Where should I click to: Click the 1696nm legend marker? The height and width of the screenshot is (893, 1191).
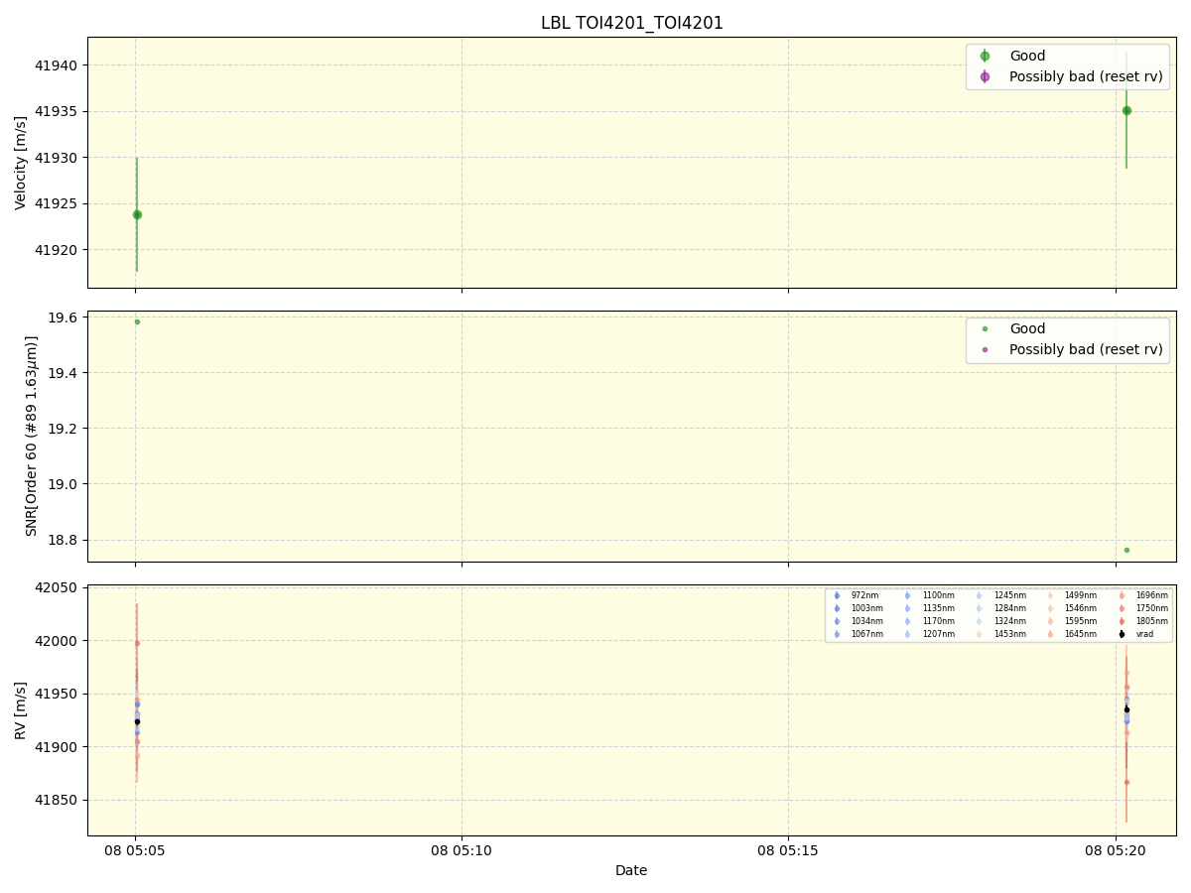(1122, 595)
